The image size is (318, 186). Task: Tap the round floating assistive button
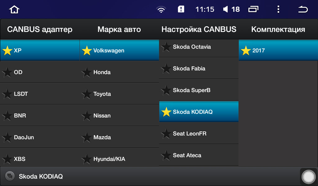308,177
